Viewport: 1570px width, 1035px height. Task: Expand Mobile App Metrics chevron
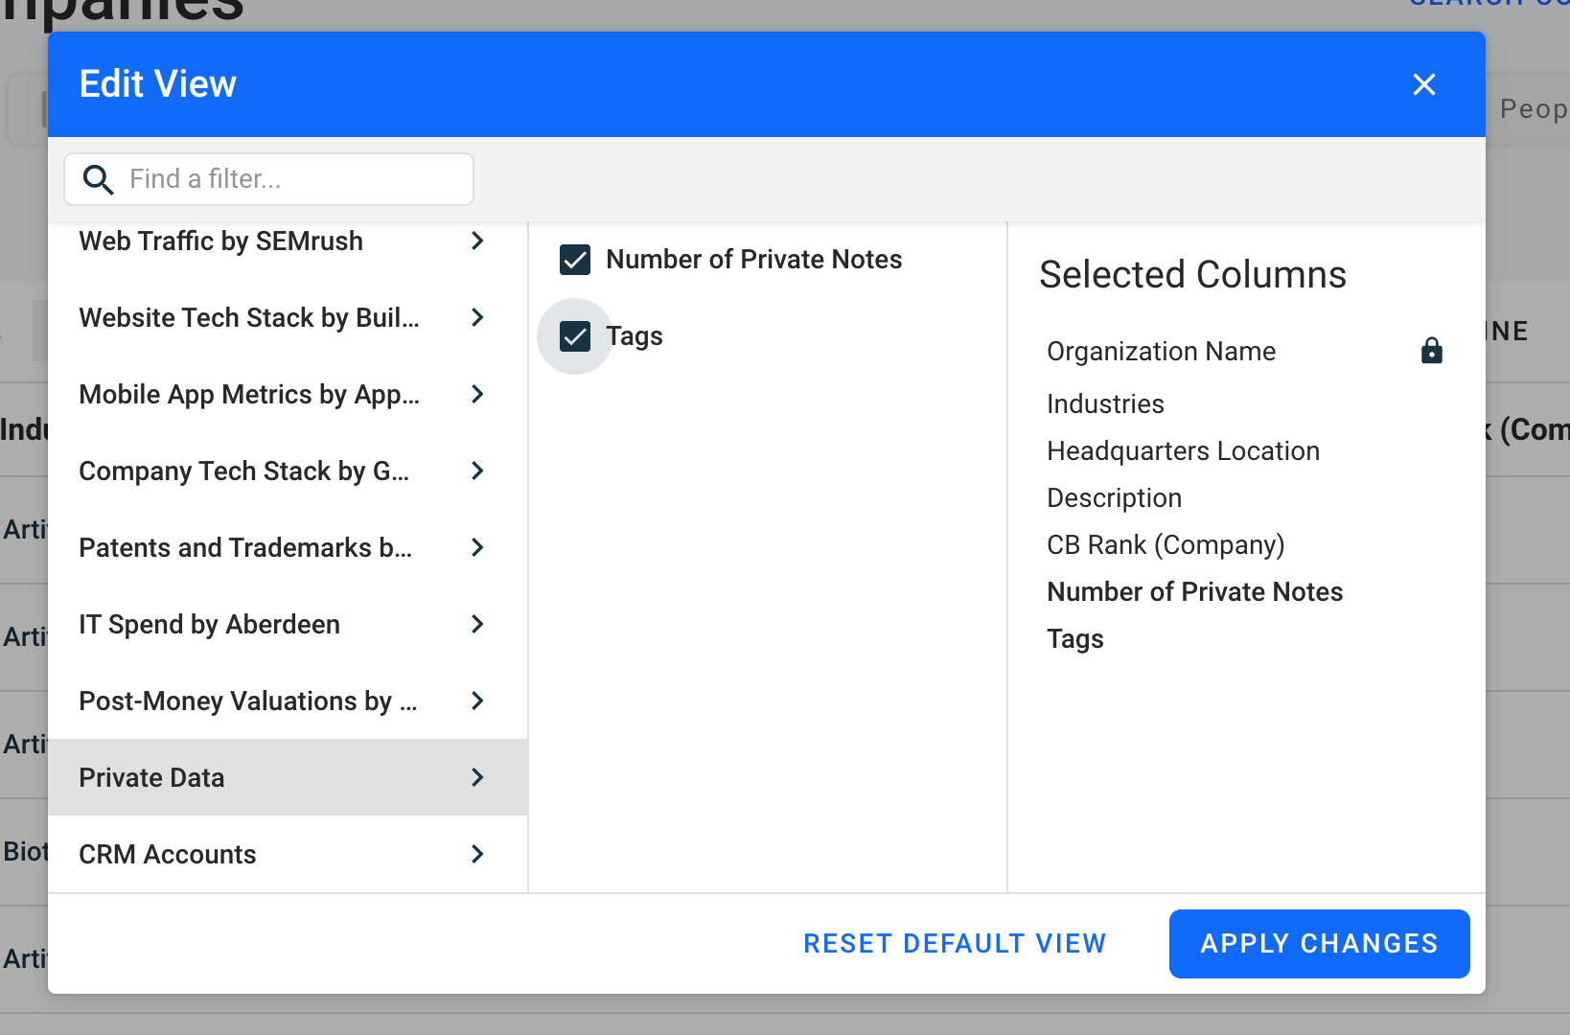(477, 394)
